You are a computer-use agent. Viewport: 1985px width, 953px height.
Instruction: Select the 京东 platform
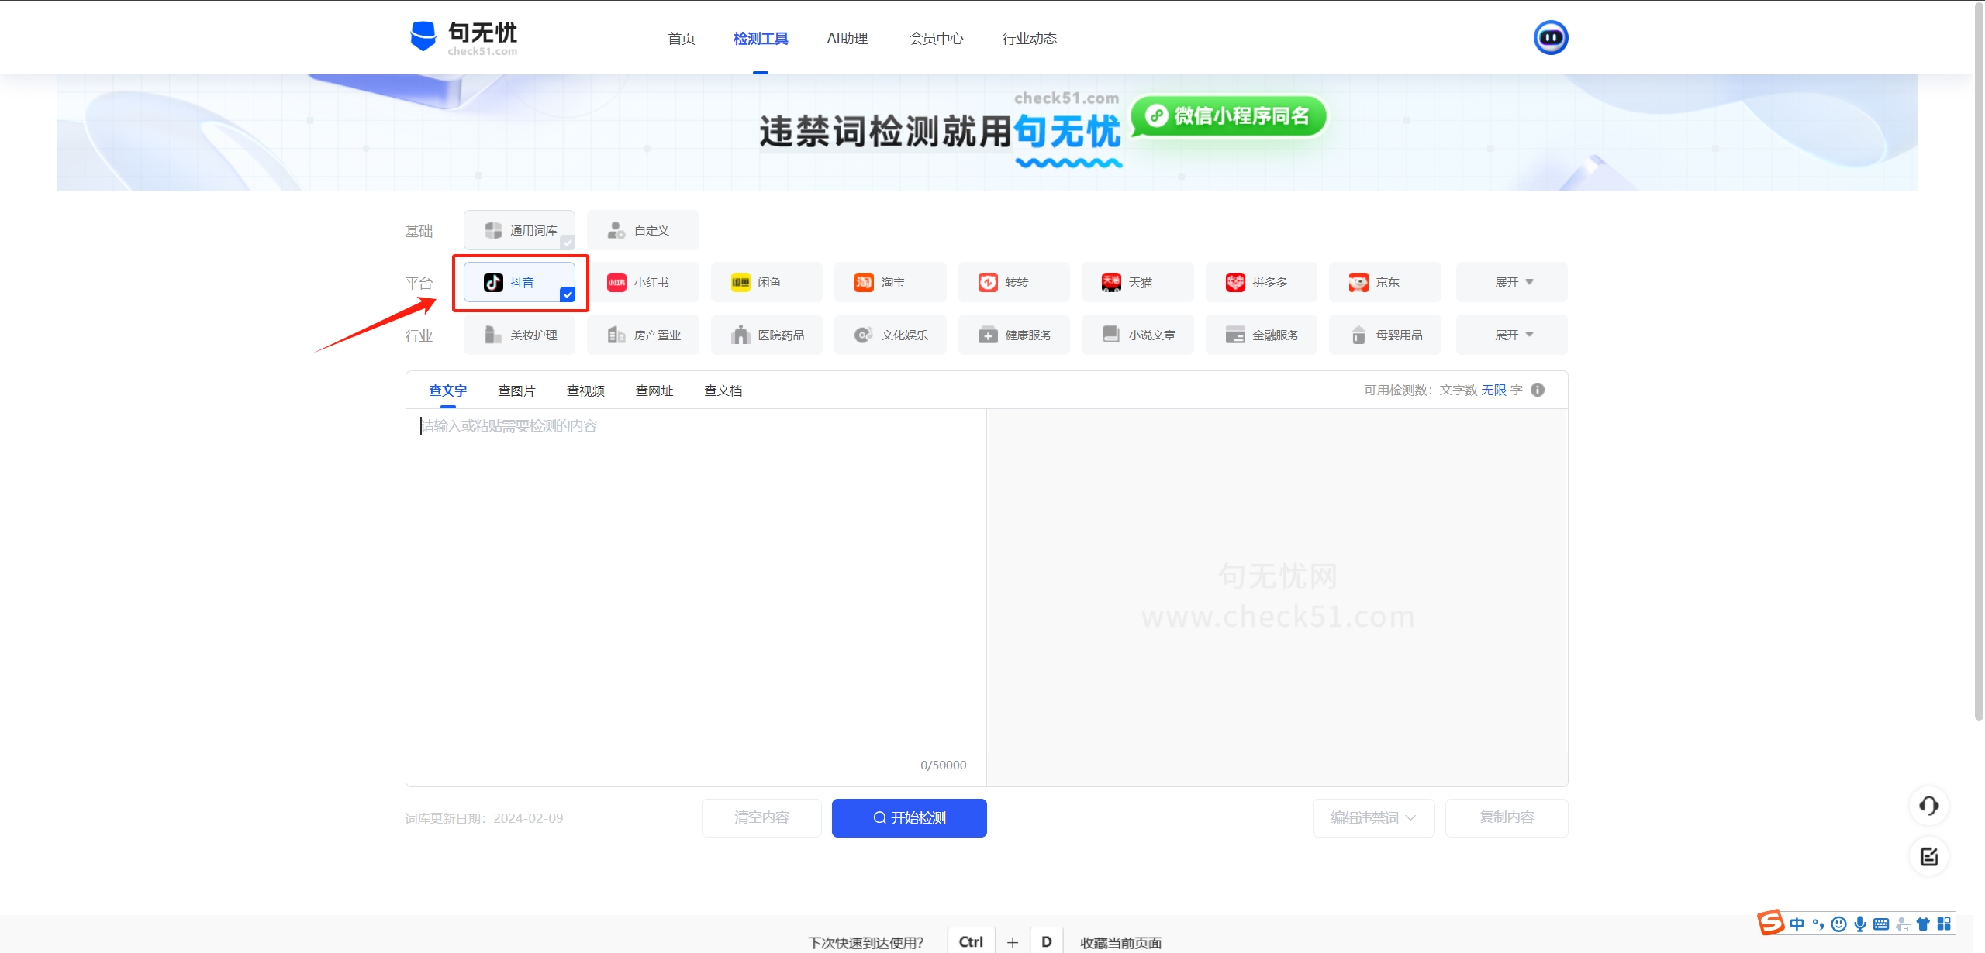(x=1385, y=282)
